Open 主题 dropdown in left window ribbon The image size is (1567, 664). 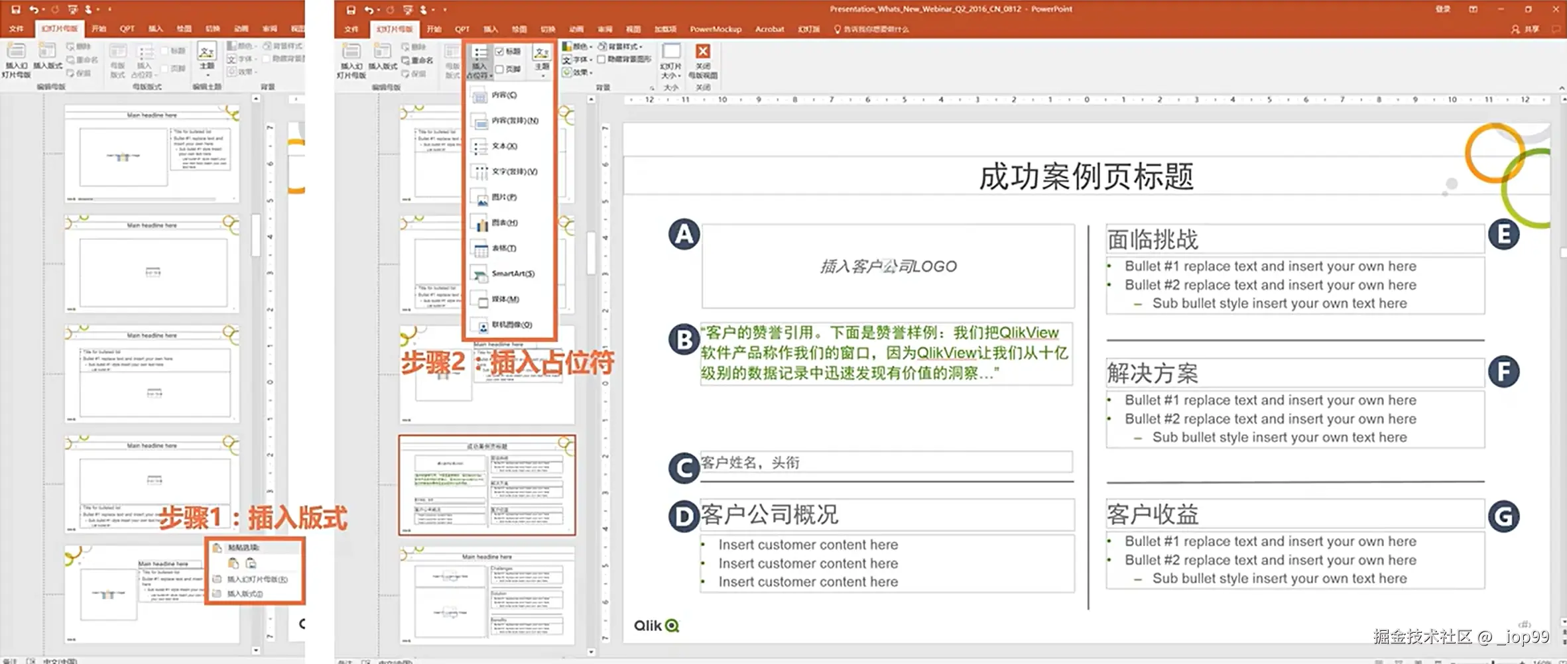207,58
